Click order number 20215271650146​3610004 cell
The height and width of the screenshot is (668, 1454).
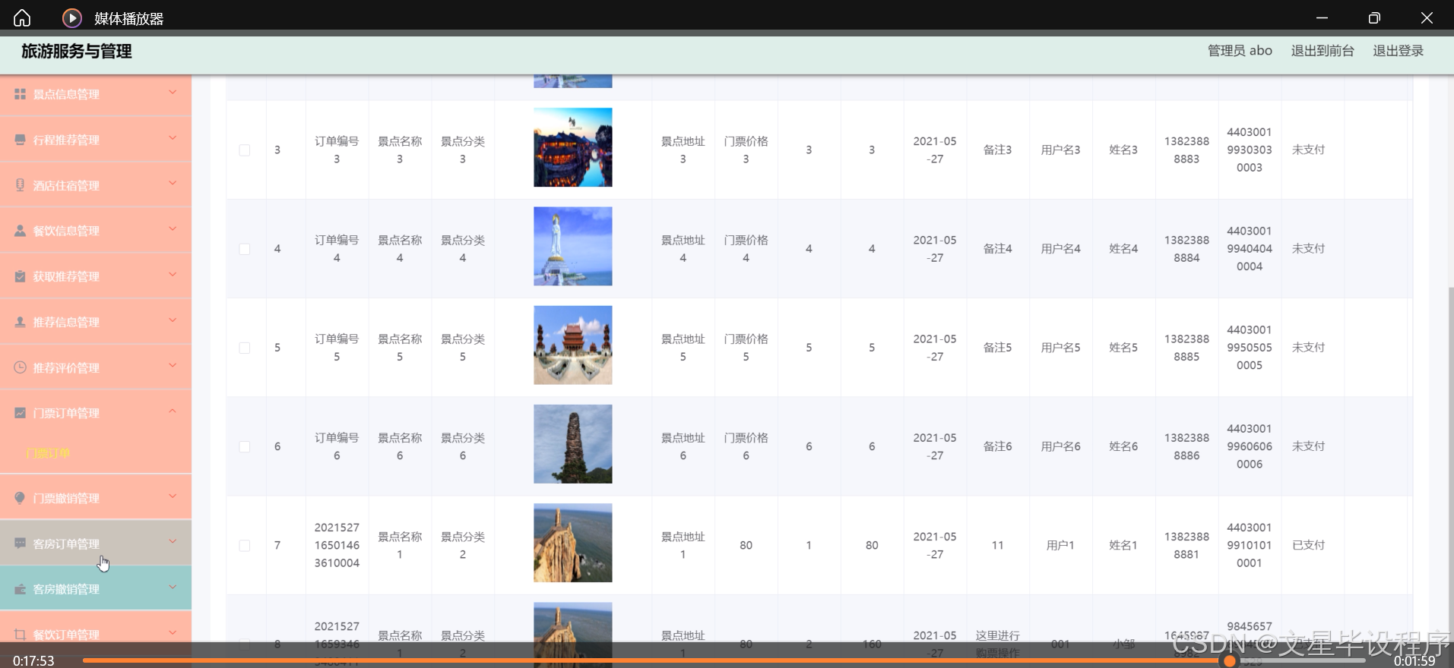pyautogui.click(x=337, y=545)
